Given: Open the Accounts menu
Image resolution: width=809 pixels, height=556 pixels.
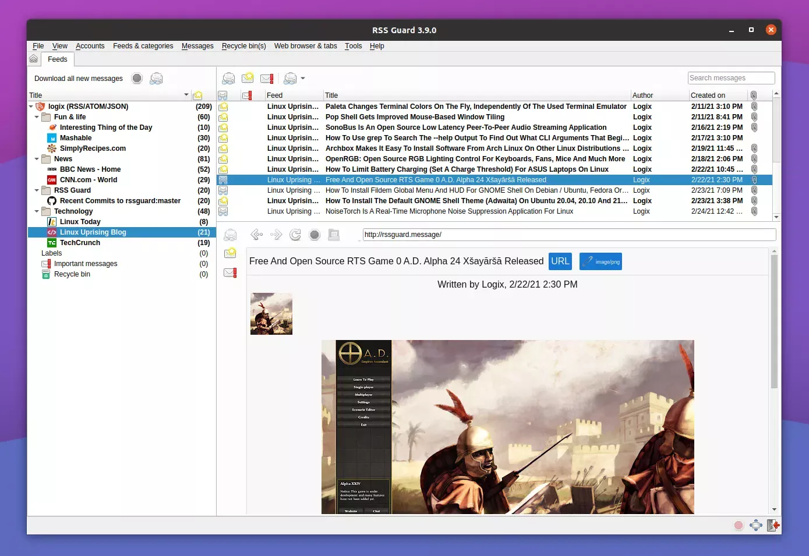Looking at the screenshot, I should 90,46.
